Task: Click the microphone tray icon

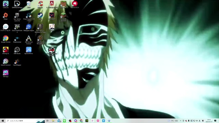Action: pos(189,121)
